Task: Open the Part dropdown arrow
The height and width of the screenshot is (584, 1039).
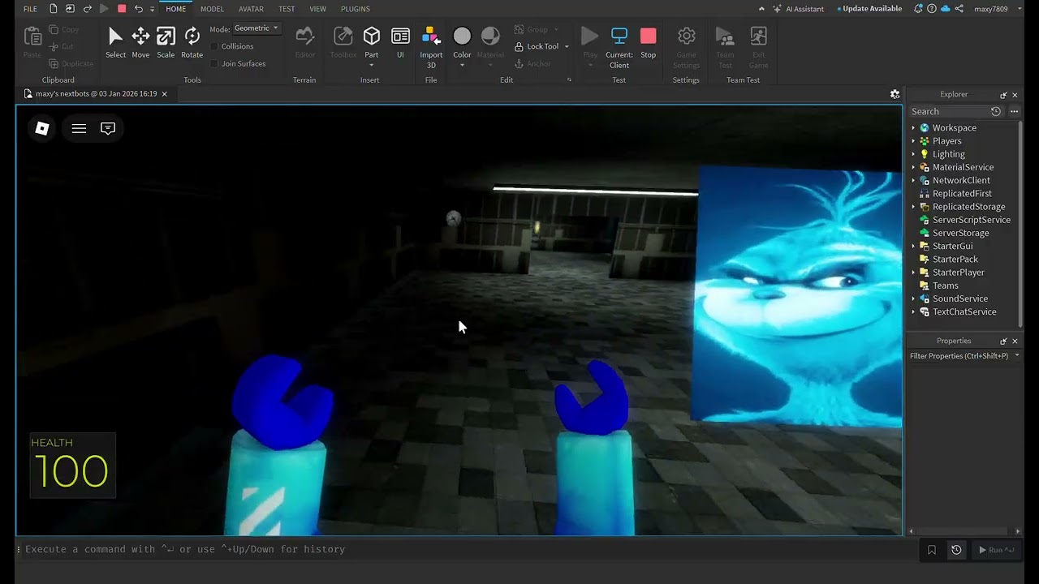Action: coord(372,66)
